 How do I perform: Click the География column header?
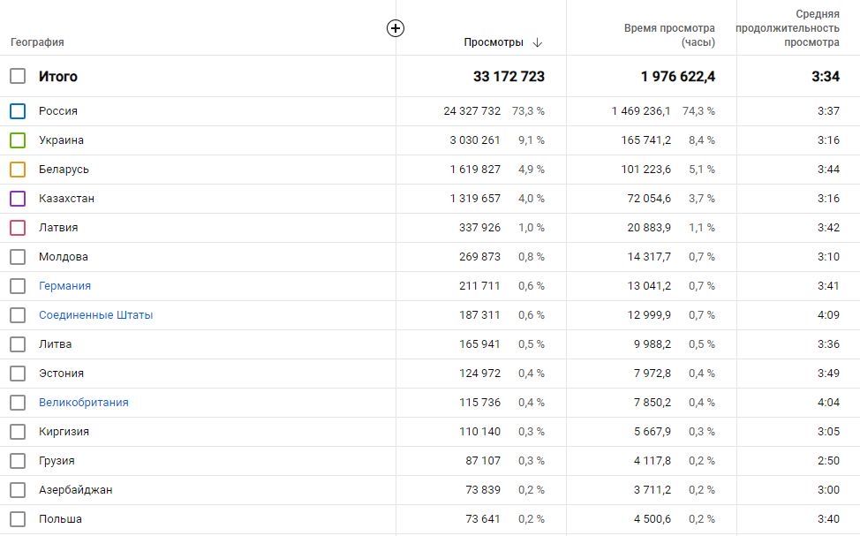tap(37, 42)
